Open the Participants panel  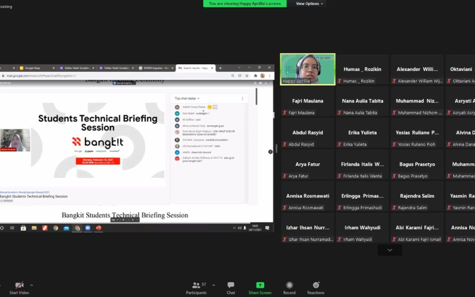click(196, 288)
